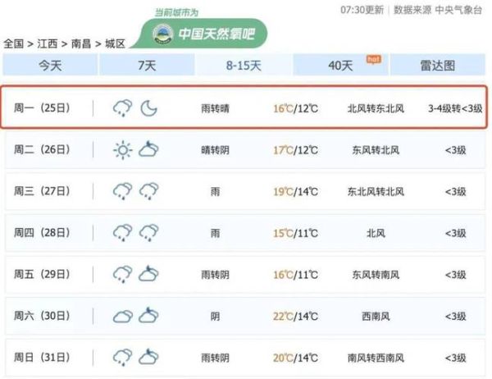492x379 pixels.
Task: Click first rain icon for Wednesday 27th
Action: [x=123, y=191]
